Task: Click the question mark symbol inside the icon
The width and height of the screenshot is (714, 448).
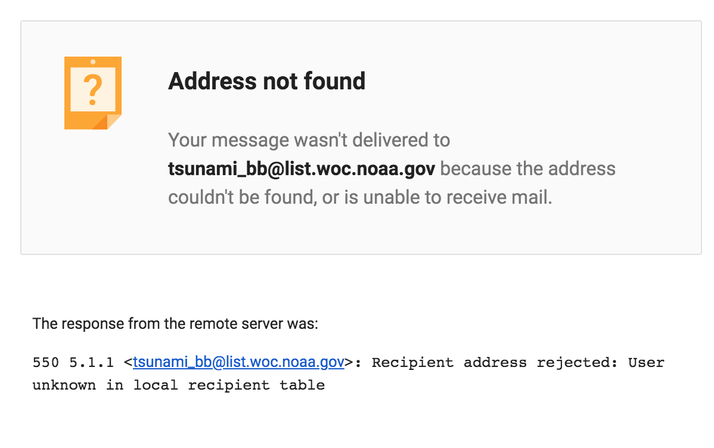Action: point(93,90)
